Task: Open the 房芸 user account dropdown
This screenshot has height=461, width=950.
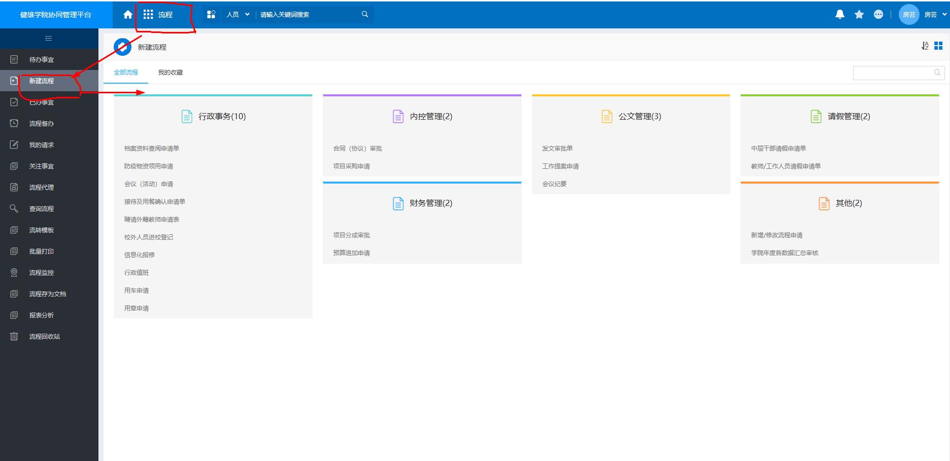Action: 935,15
